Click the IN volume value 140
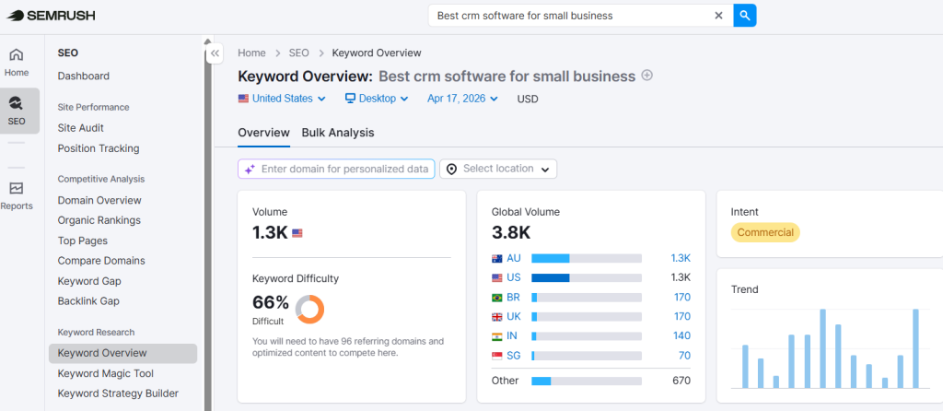 [682, 335]
